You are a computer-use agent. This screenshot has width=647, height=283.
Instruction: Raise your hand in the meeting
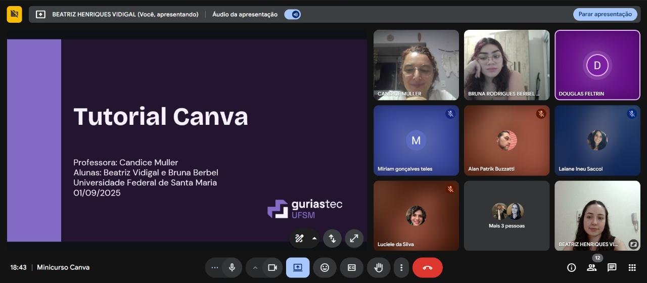click(x=378, y=267)
